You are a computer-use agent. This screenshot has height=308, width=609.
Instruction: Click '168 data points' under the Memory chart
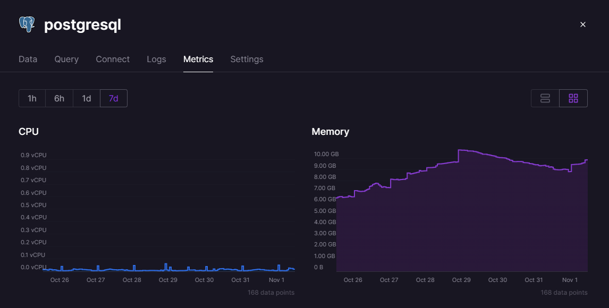click(x=563, y=292)
